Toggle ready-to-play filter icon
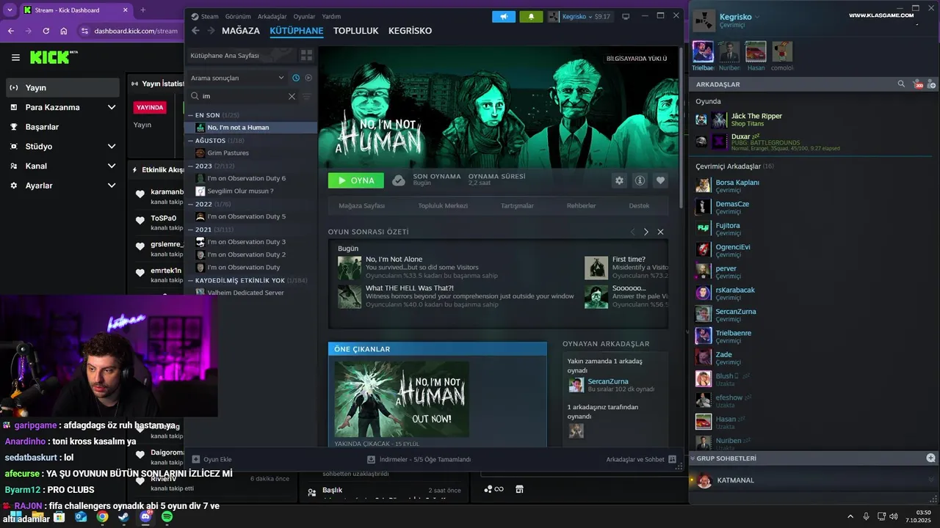This screenshot has height=528, width=940. pos(308,78)
